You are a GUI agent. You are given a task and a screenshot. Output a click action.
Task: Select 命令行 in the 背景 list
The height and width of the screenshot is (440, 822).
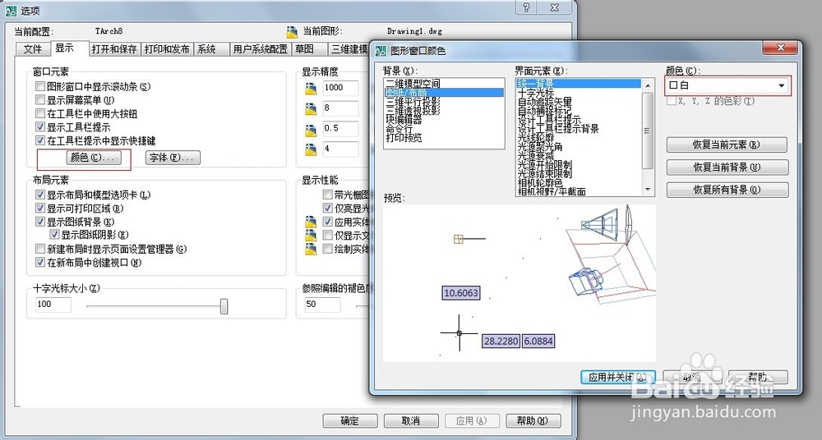pyautogui.click(x=399, y=129)
